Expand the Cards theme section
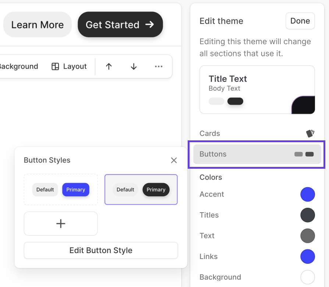 pyautogui.click(x=257, y=133)
